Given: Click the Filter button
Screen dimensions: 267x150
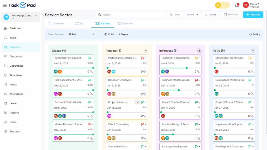Looking at the screenshot, I should 175,15.
